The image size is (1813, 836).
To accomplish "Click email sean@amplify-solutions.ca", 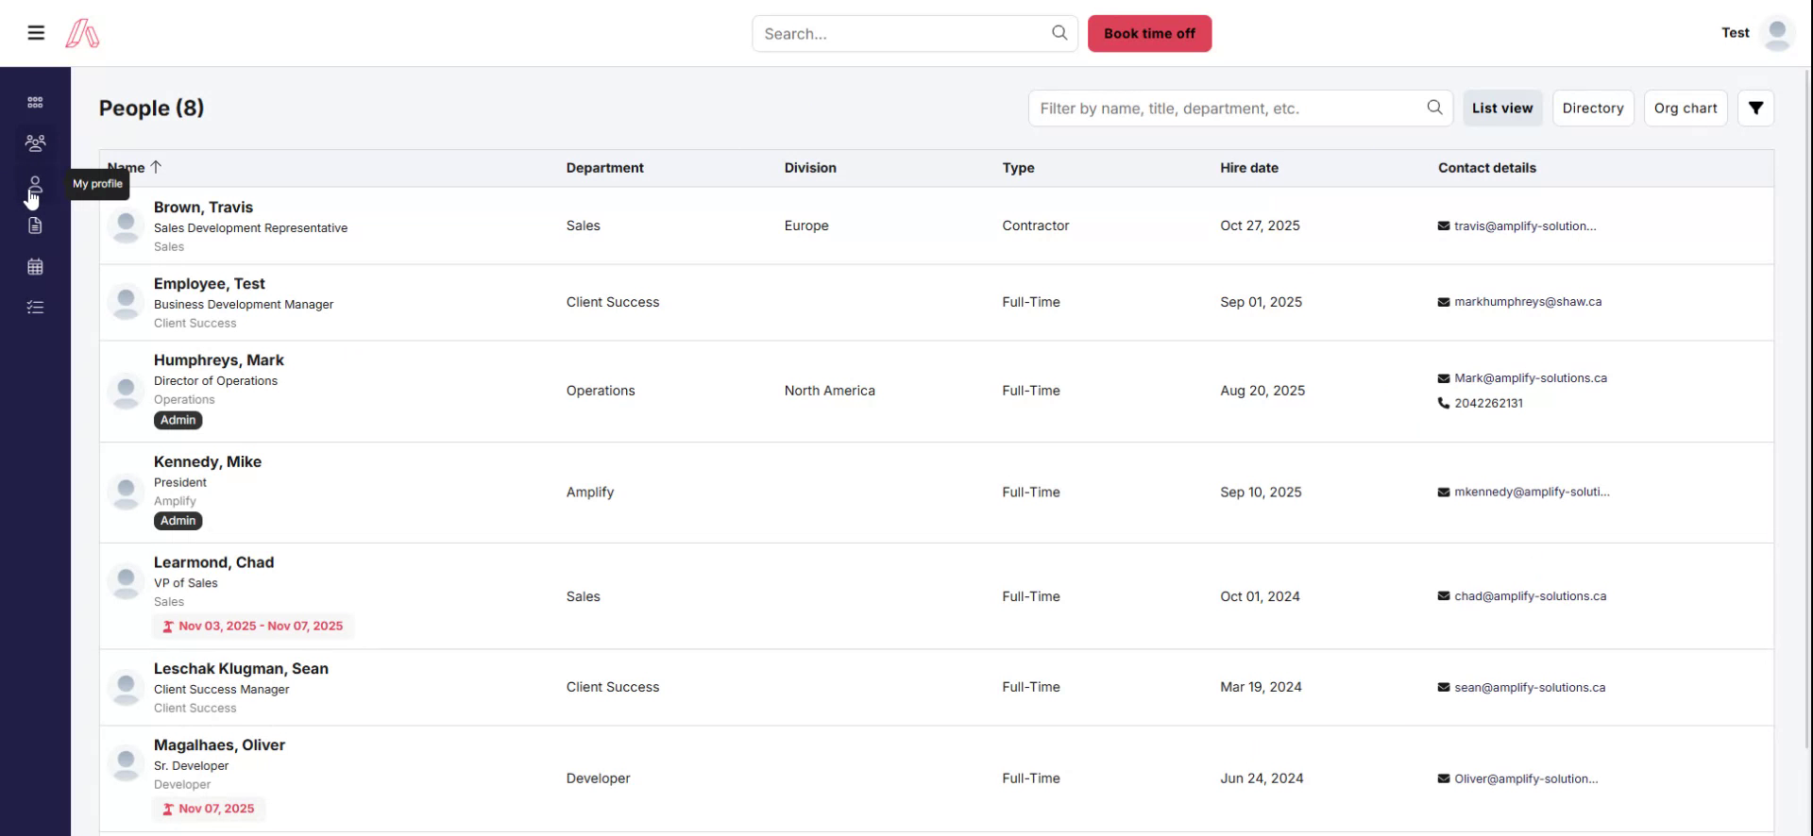I will click(1530, 688).
